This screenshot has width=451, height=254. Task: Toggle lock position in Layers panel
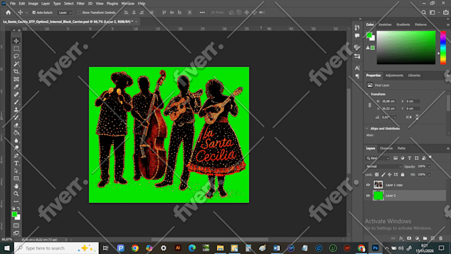(x=389, y=174)
